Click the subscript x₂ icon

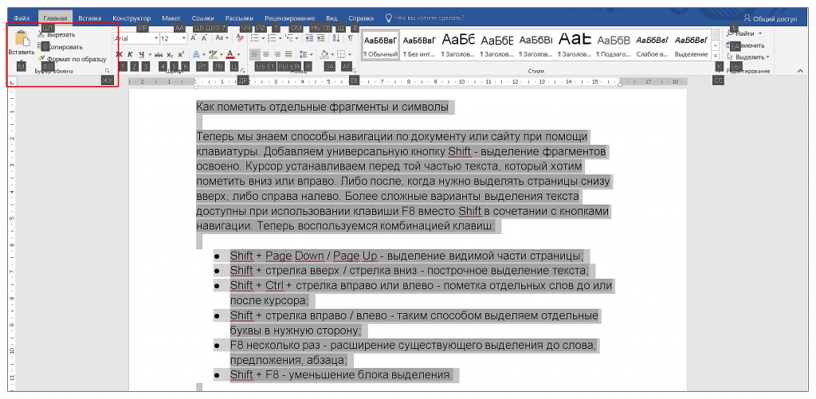170,55
